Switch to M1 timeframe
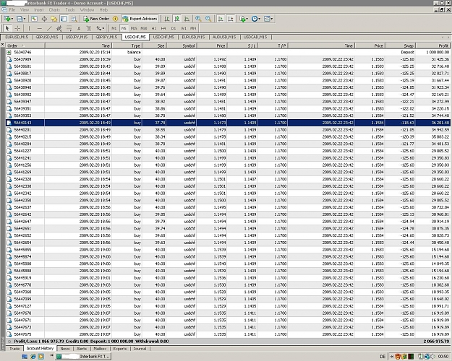 [114, 28]
